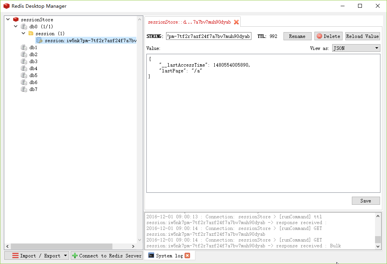Select the sessionStore label in the tree
Screen dimensions: 387x264
point(37,19)
